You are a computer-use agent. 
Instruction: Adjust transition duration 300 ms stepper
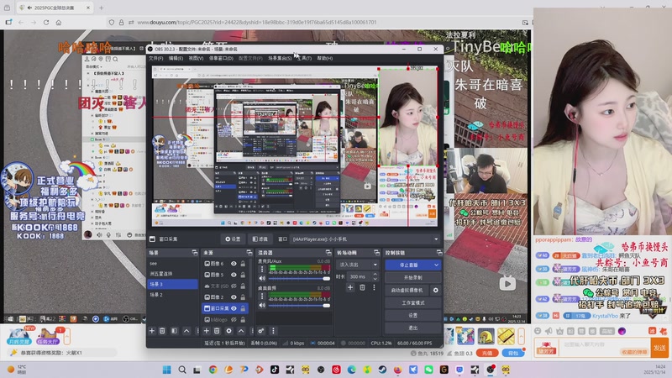375,276
